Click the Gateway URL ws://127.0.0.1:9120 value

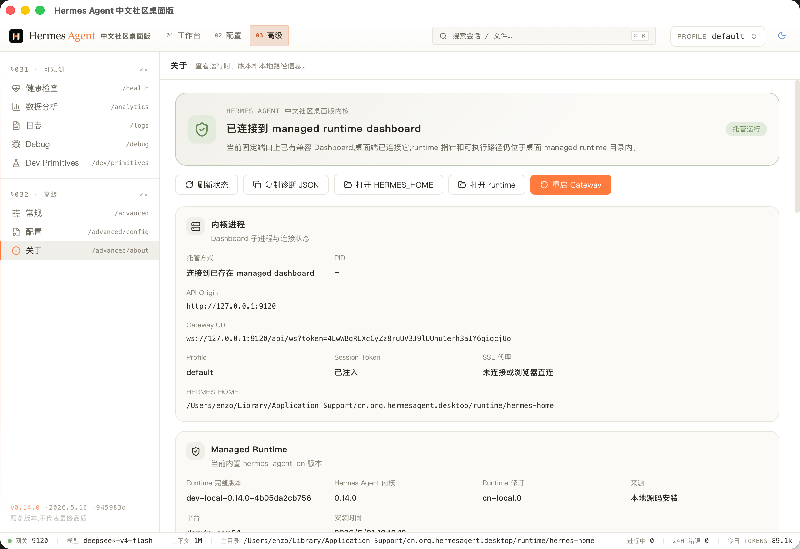click(348, 339)
